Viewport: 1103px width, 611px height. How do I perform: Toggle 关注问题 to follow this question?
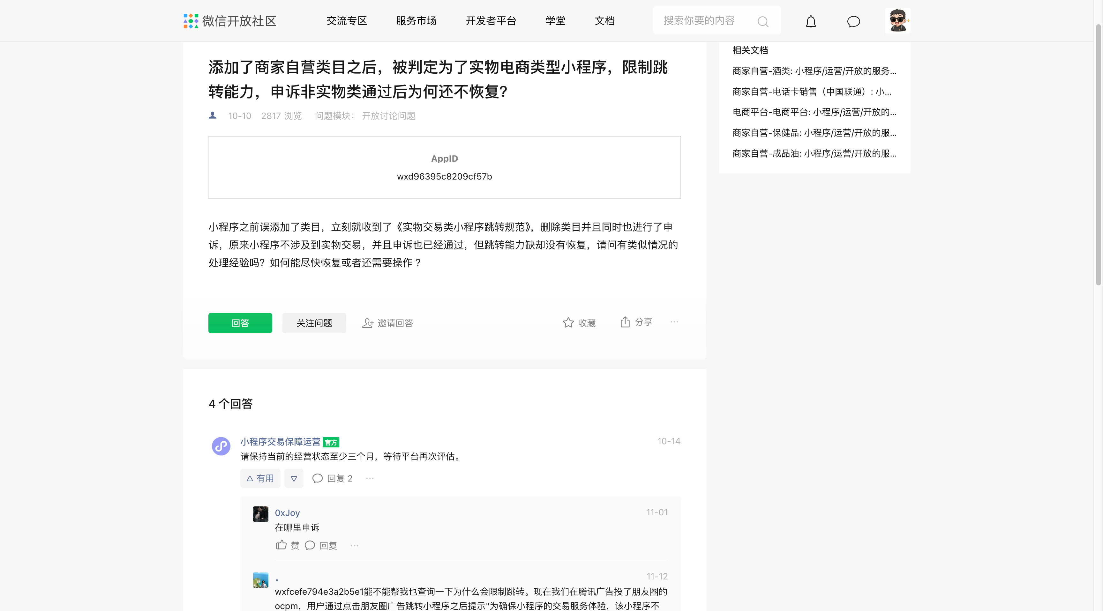click(314, 323)
